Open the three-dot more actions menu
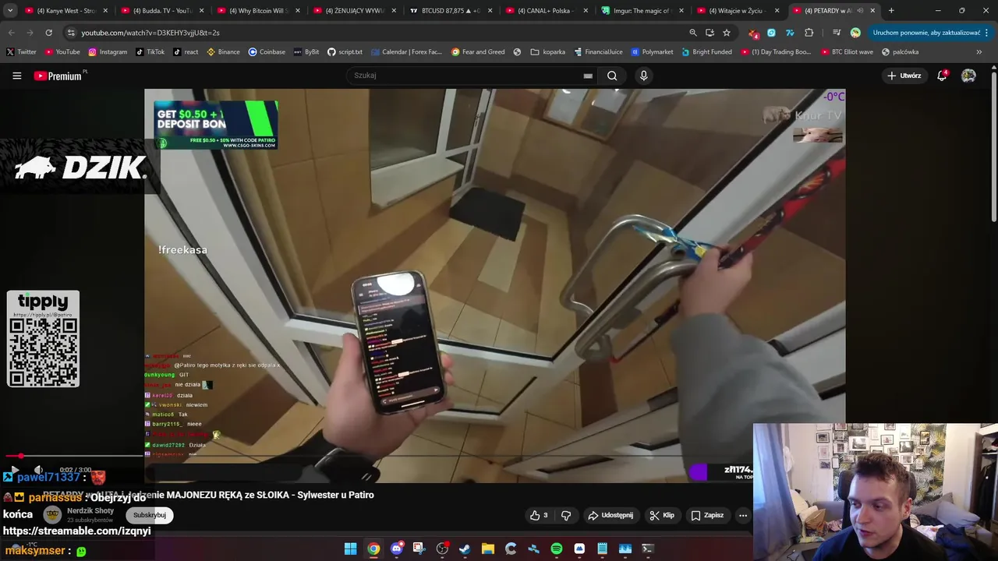The image size is (998, 561). 743,515
